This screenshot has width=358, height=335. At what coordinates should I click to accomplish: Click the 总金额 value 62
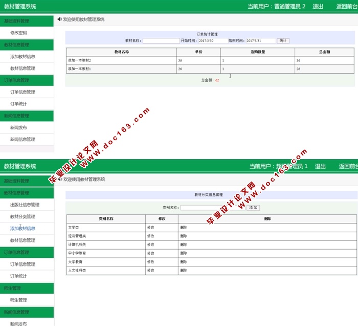[217, 80]
